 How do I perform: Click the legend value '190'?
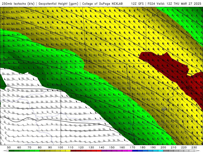[x=153, y=147]
